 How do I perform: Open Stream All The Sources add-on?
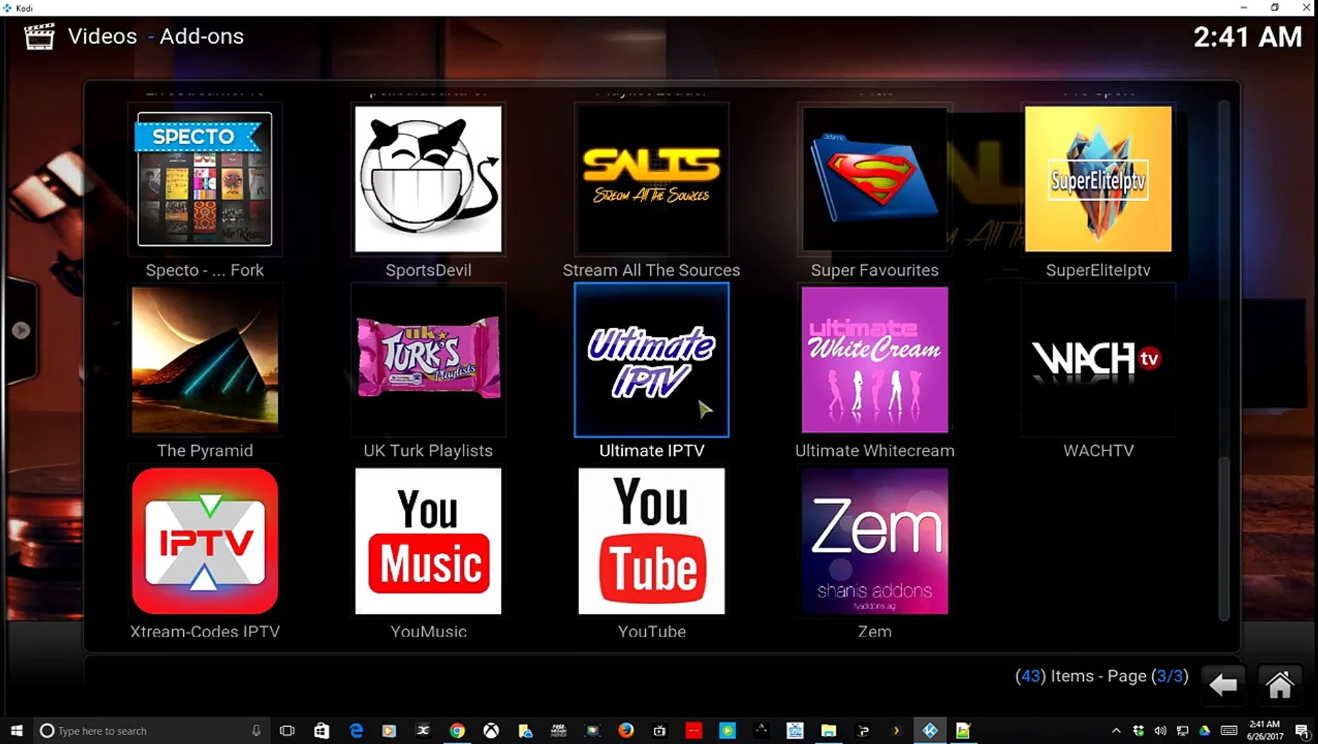651,179
